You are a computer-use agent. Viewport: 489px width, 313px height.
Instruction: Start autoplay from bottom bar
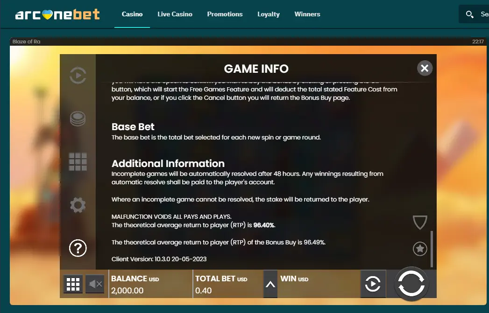373,284
